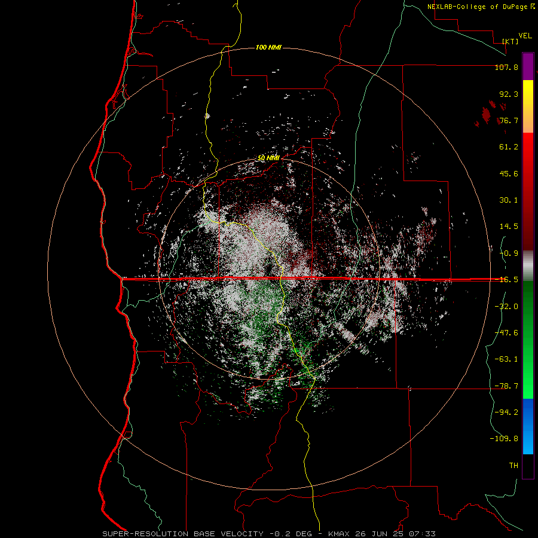This screenshot has height=538, width=538.
Task: Click the 50 NMI range ring label
Action: (x=268, y=158)
